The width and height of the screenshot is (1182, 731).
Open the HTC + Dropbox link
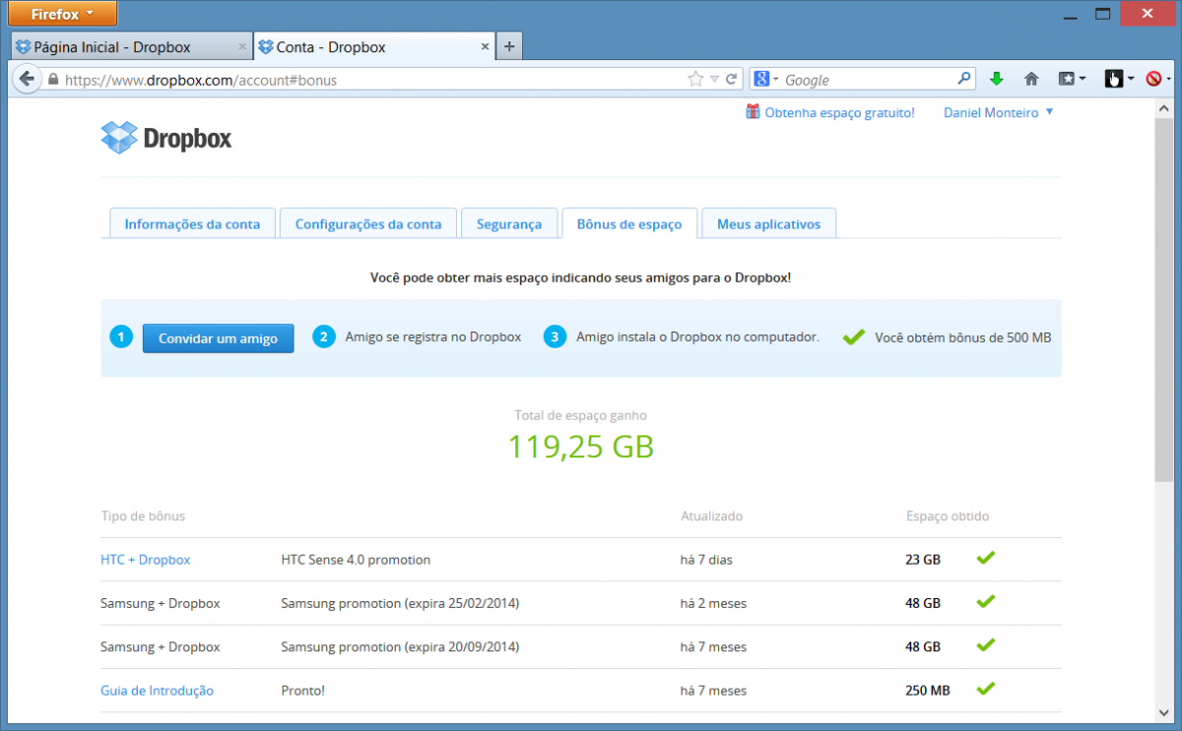(145, 560)
